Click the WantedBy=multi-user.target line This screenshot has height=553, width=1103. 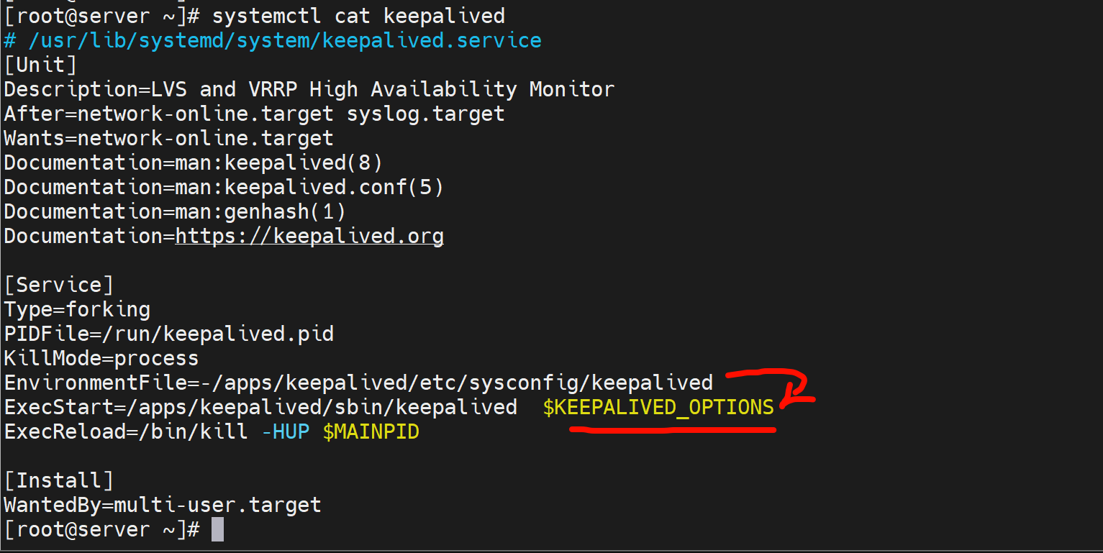[162, 505]
